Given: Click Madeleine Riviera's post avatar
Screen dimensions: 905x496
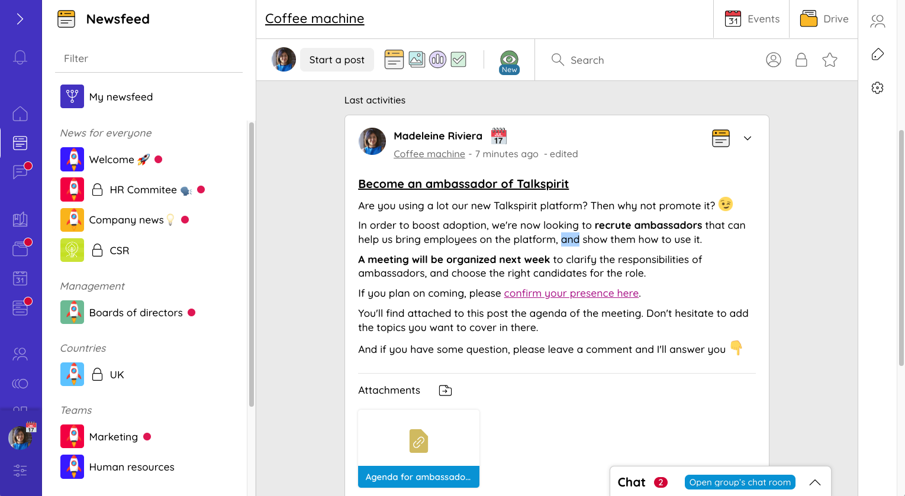Looking at the screenshot, I should point(372,141).
